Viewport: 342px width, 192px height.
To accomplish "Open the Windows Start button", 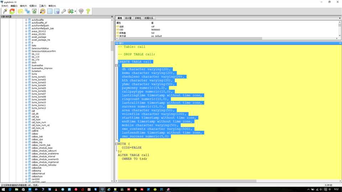I will tap(3, 190).
